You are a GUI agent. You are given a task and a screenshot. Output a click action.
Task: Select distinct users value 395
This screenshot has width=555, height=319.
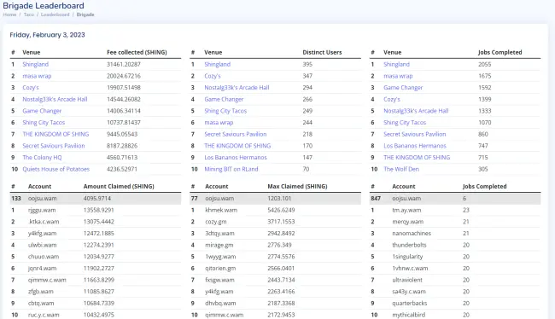tap(307, 64)
